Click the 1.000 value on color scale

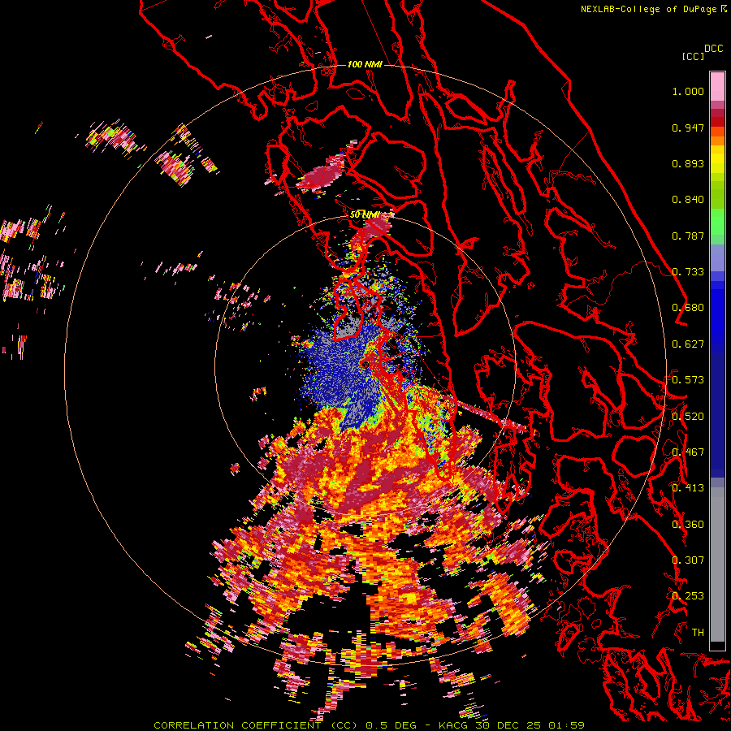pos(688,91)
